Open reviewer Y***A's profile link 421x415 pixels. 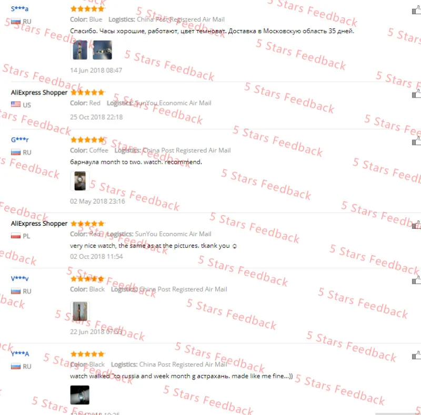pos(20,353)
